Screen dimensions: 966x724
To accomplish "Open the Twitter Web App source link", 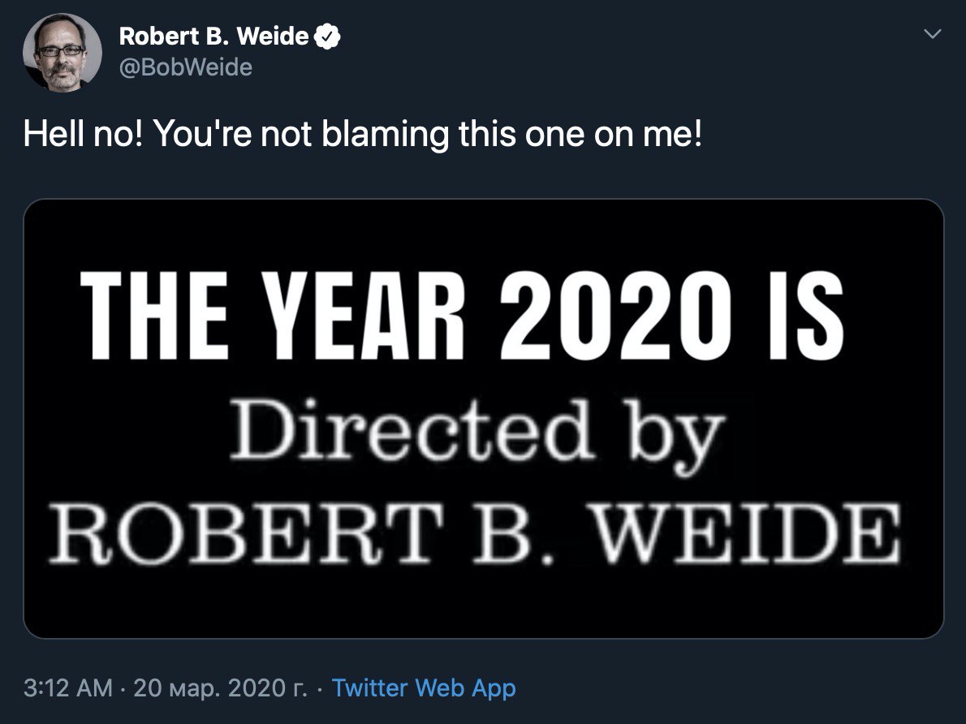I will (424, 687).
